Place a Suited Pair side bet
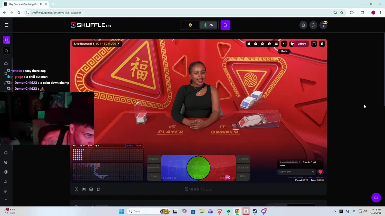Screen dimensions: 385x216 [x=154, y=167]
